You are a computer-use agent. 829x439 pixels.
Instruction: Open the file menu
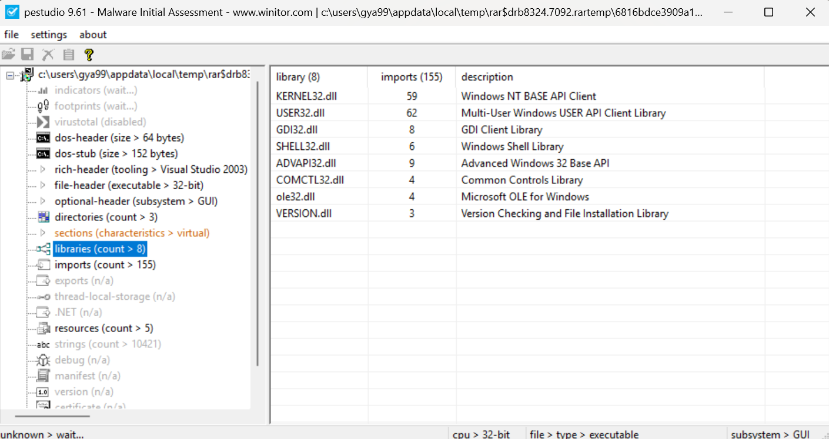[x=11, y=35]
